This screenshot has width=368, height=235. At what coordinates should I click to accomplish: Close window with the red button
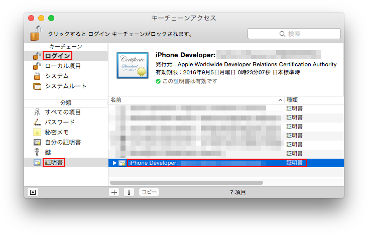tap(31, 18)
